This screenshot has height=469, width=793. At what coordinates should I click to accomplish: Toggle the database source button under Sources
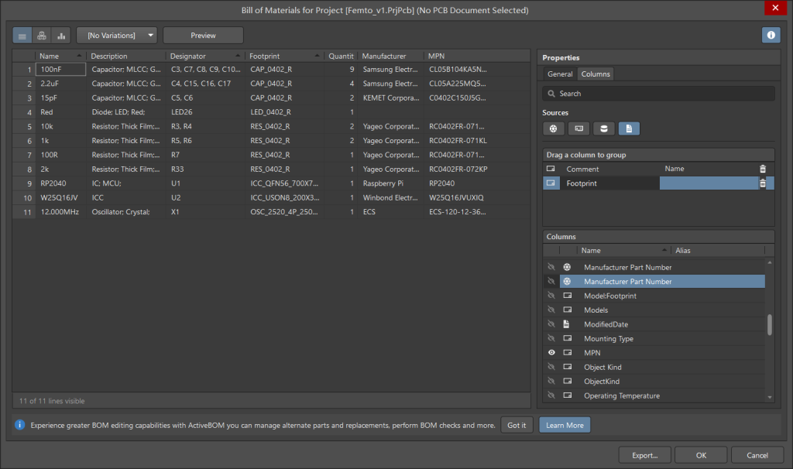(604, 128)
